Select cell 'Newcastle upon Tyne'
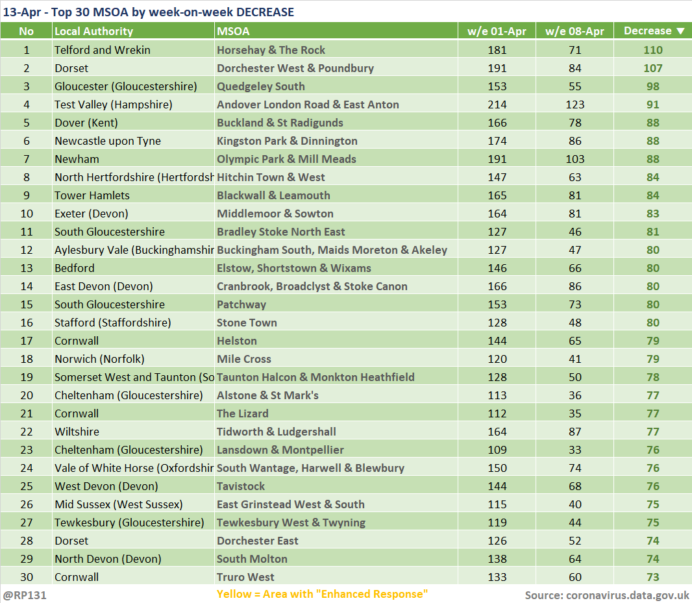 [x=133, y=141]
